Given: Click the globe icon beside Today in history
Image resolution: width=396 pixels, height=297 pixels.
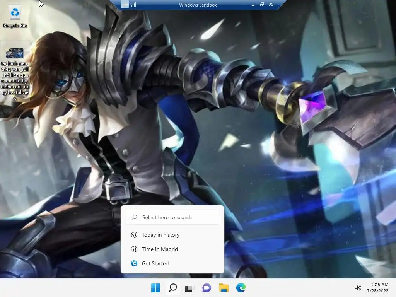Looking at the screenshot, I should [134, 235].
